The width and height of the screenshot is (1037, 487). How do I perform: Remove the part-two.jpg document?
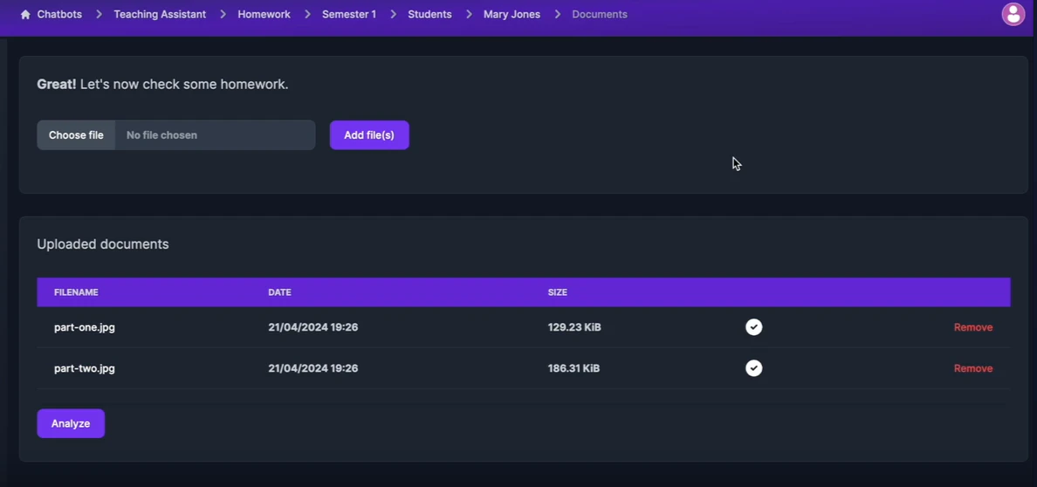(973, 368)
